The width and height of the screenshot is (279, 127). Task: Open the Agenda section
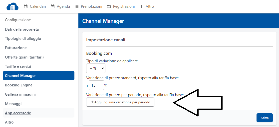click(60, 6)
